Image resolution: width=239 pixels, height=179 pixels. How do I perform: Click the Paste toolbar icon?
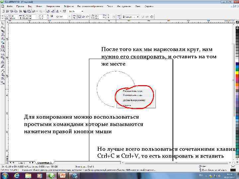tap(29, 11)
